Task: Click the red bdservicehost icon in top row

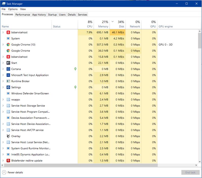Action: pyautogui.click(x=8, y=33)
